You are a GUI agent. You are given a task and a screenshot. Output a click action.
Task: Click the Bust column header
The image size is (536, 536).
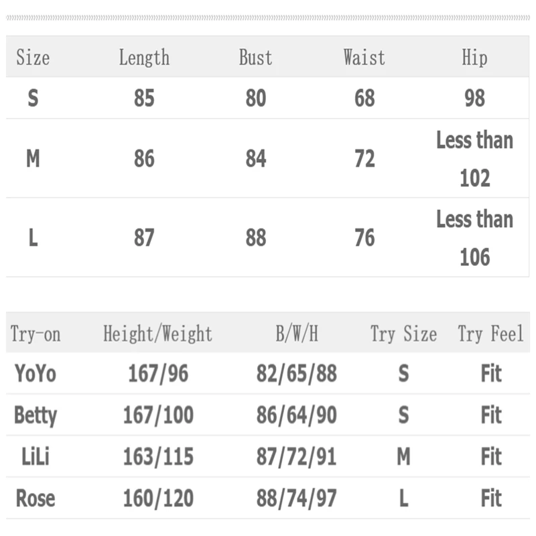click(255, 58)
